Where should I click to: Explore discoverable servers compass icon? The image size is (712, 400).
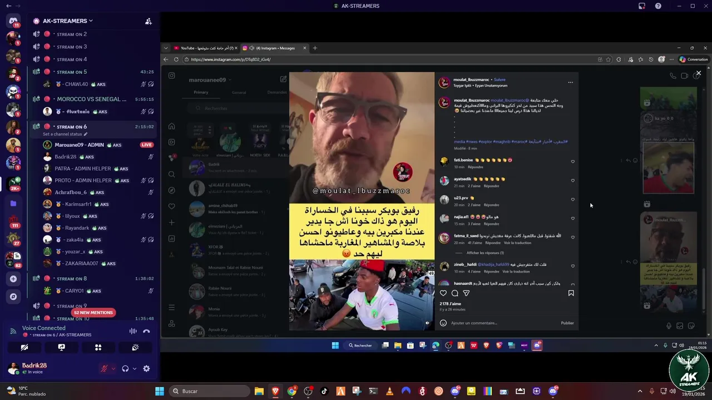(13, 297)
